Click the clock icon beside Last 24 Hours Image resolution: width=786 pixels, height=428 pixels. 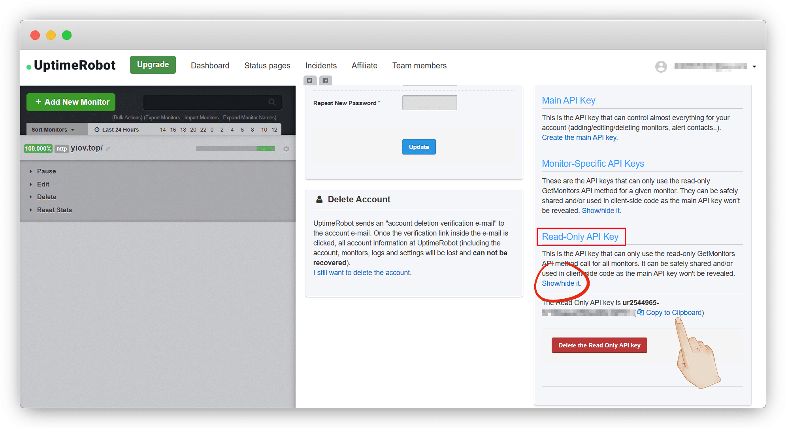(97, 130)
